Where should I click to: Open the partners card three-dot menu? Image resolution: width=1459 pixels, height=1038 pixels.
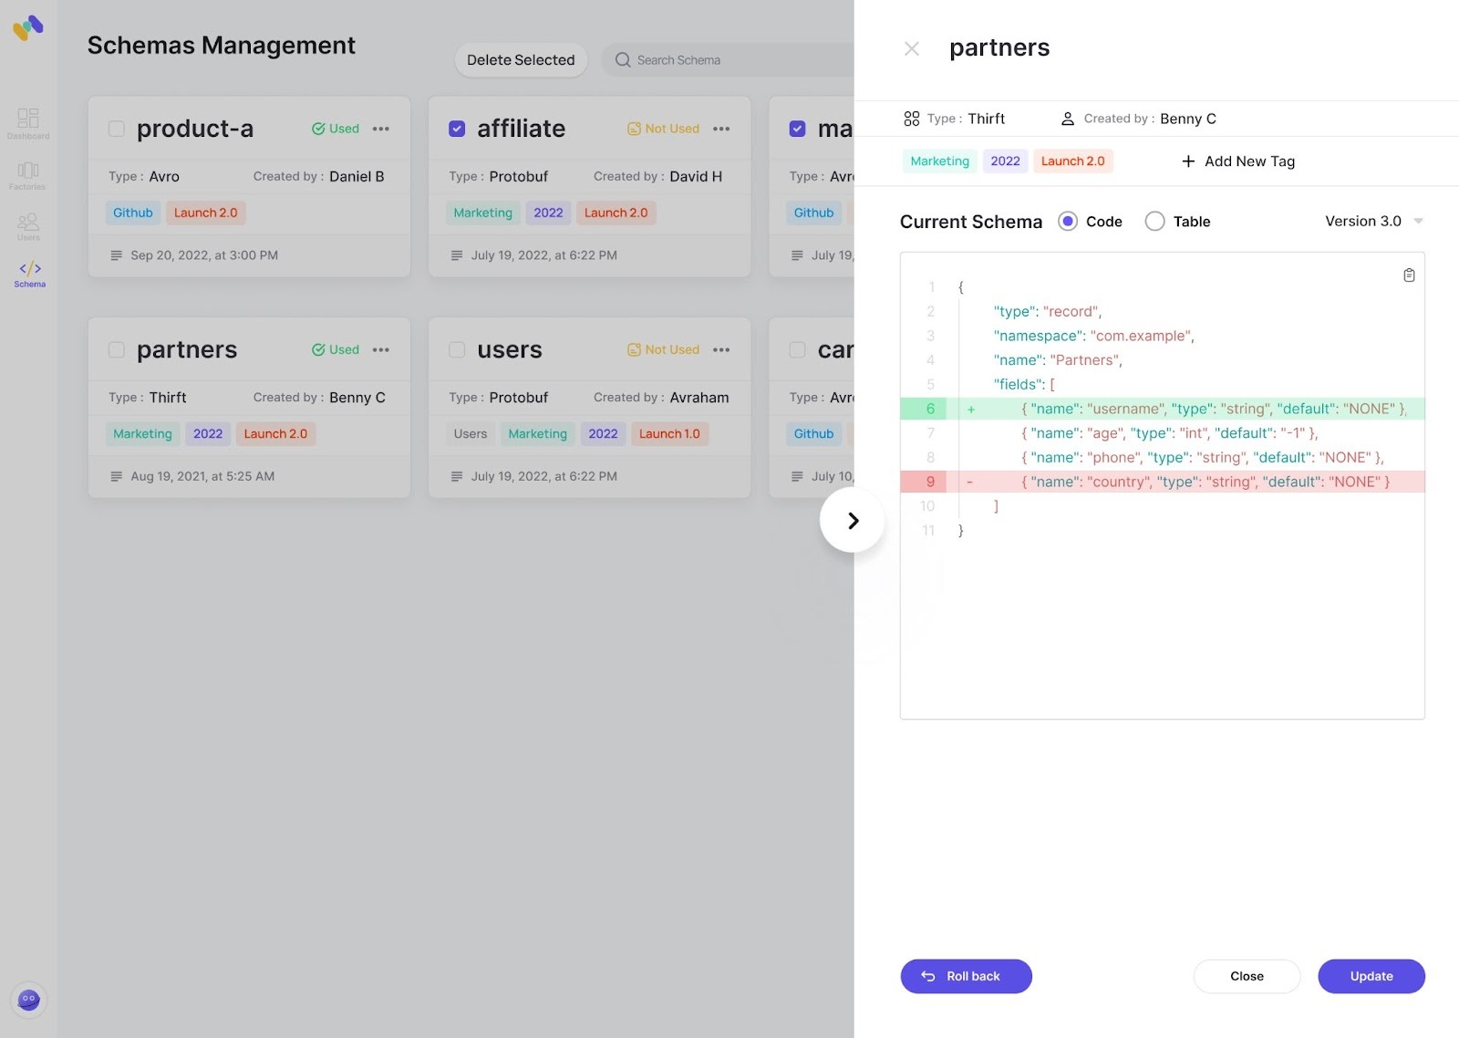(x=381, y=350)
